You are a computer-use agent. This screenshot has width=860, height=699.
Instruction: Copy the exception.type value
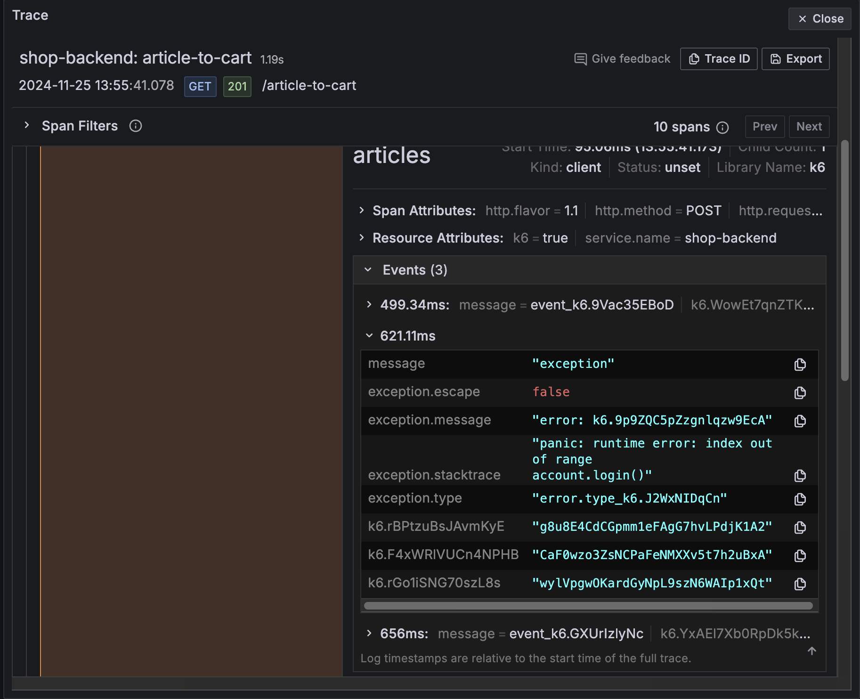click(x=800, y=499)
